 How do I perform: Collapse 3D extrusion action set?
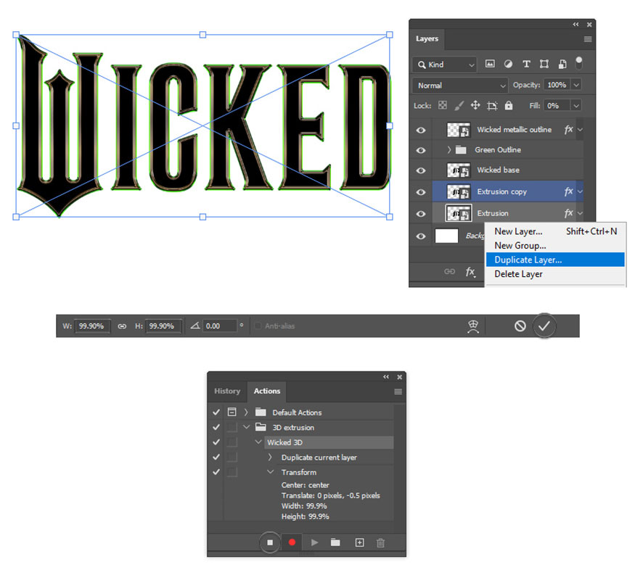(246, 427)
